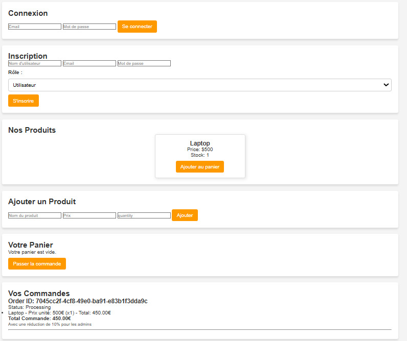
Task: Add the Laptop to cart
Action: coord(199,167)
